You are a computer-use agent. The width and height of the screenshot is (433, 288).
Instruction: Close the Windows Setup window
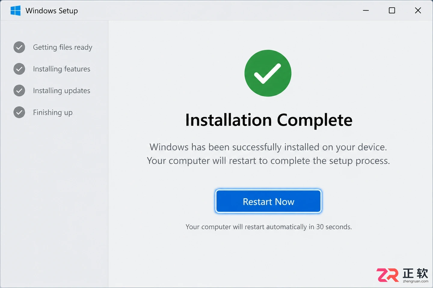pyautogui.click(x=418, y=10)
